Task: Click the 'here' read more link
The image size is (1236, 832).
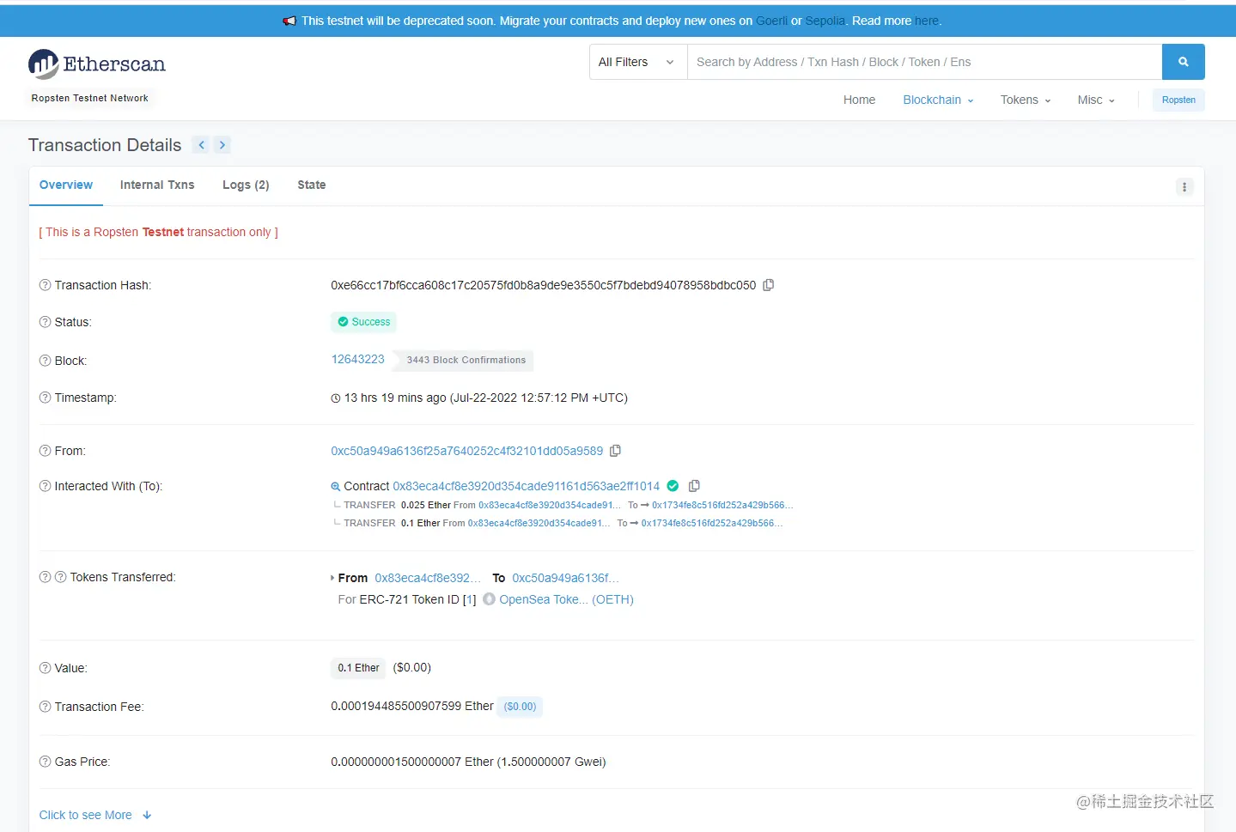Action: pos(927,21)
